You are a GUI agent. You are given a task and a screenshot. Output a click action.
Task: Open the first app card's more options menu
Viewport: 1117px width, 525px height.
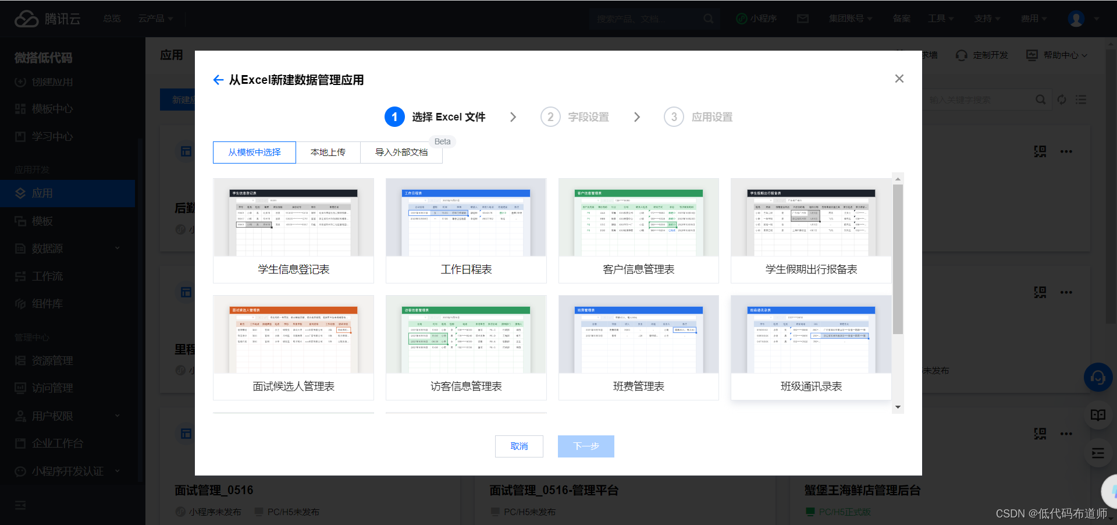[x=1066, y=151]
